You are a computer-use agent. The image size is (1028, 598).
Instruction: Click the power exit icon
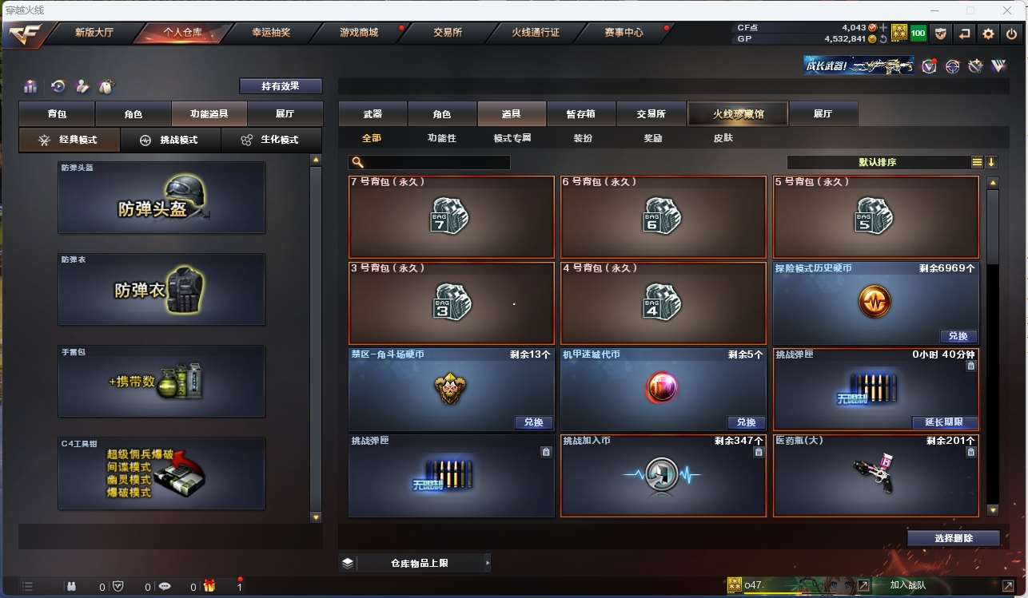[x=1011, y=34]
